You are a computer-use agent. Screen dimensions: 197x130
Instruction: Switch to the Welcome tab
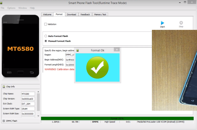pos(47,14)
